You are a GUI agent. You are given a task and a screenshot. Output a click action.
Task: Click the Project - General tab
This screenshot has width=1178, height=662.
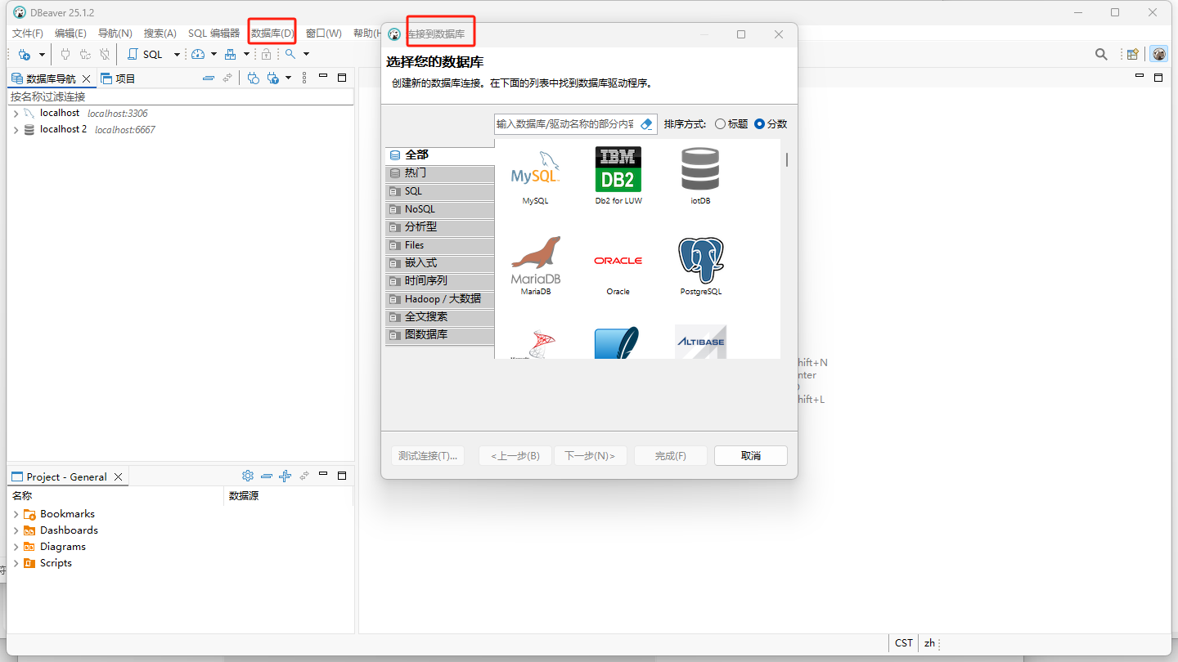[66, 476]
